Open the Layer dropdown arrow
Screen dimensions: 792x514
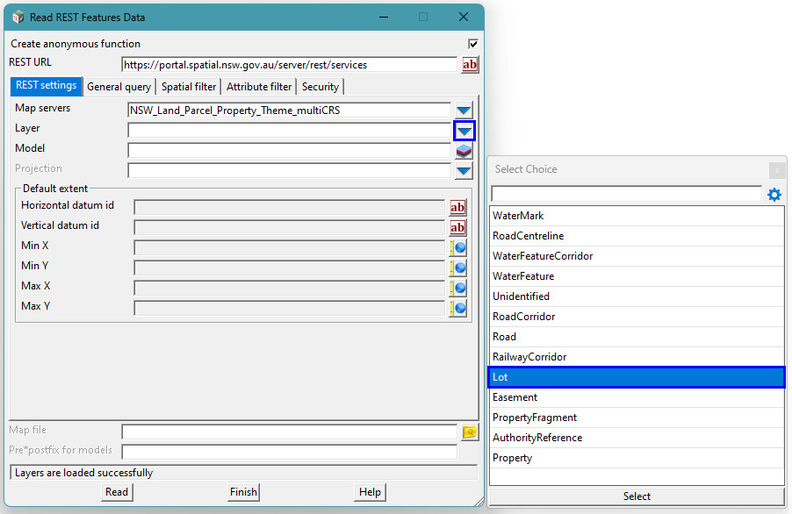point(464,131)
